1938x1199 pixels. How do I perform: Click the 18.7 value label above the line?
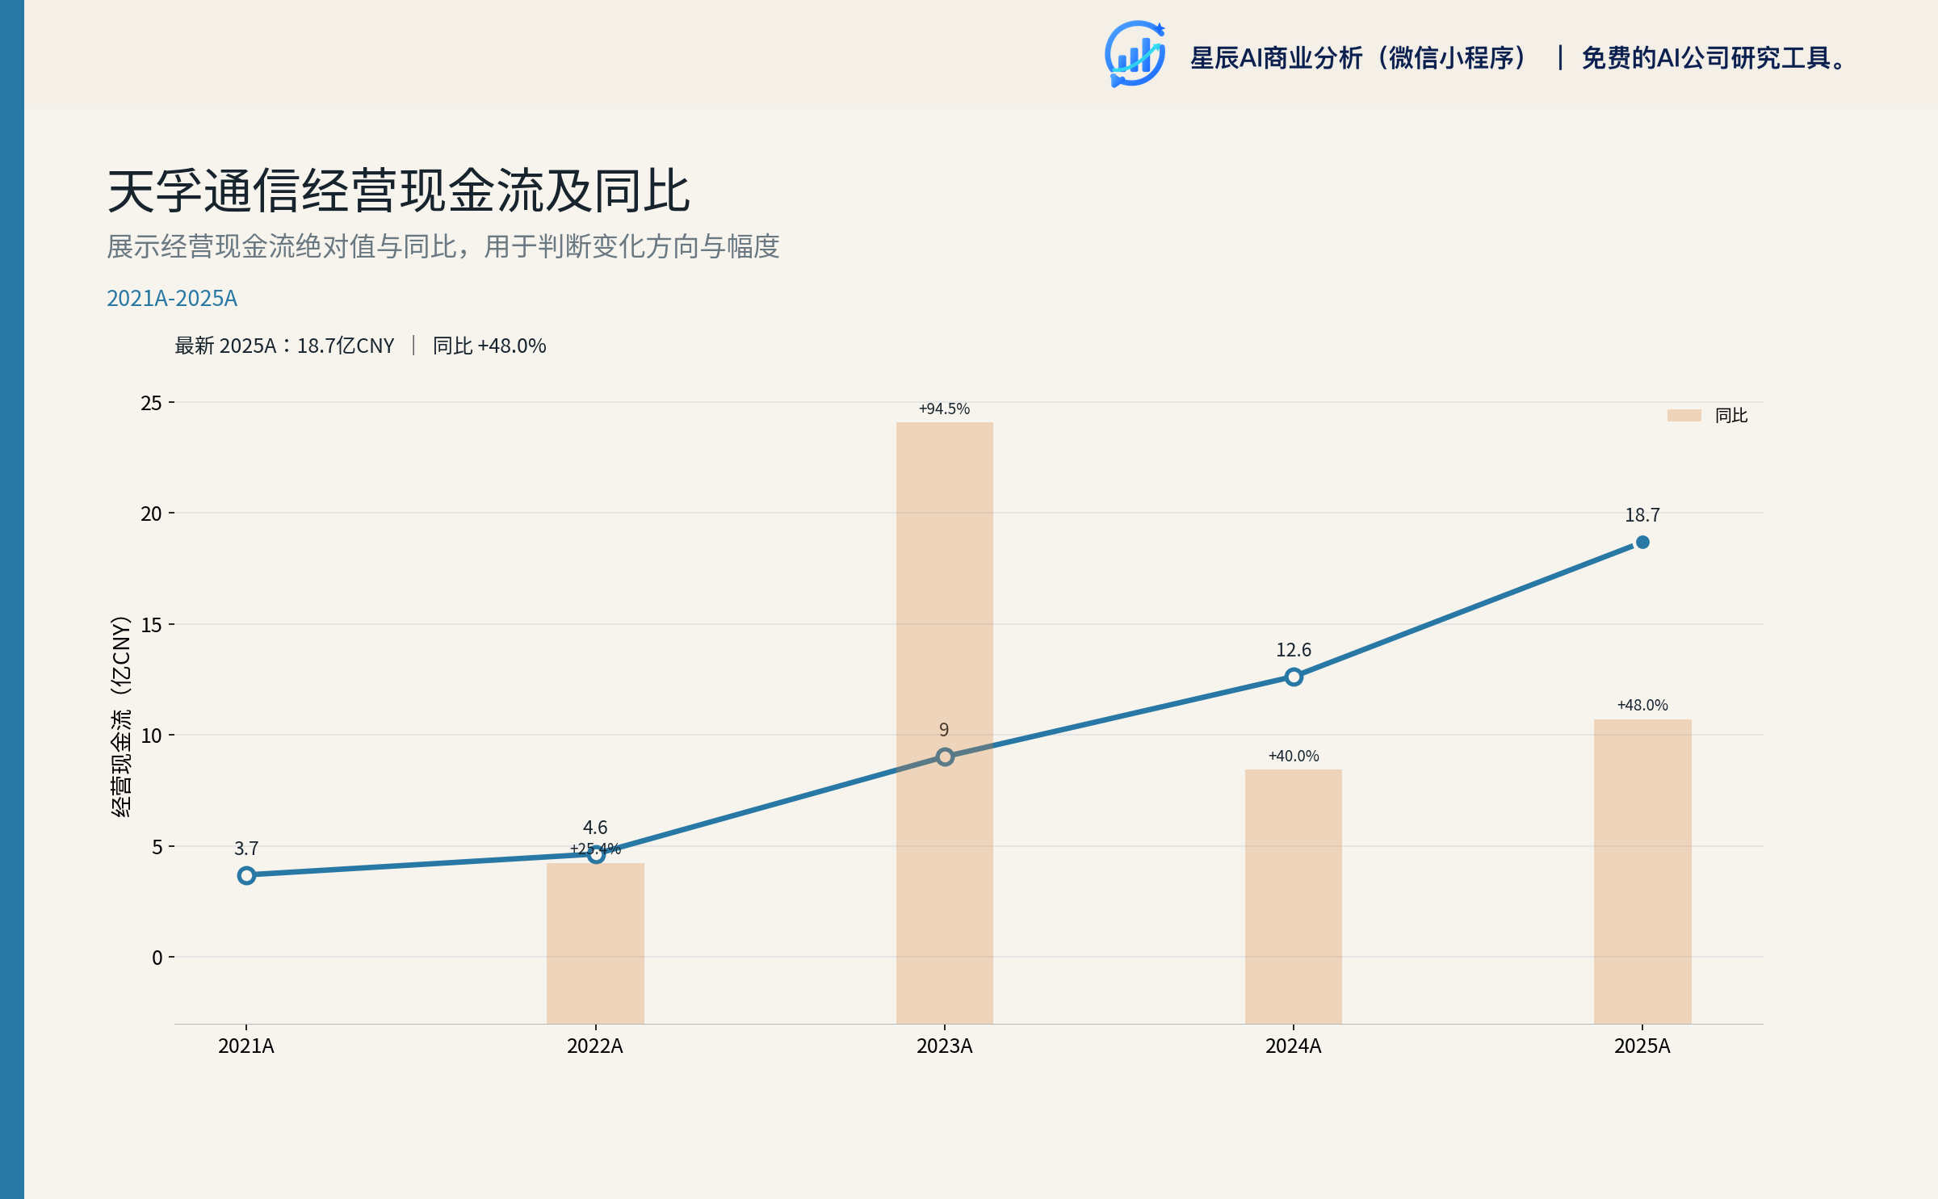[1642, 515]
